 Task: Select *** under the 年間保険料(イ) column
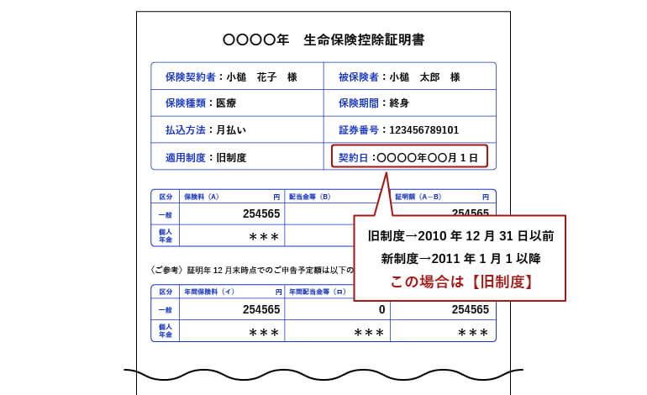(264, 332)
